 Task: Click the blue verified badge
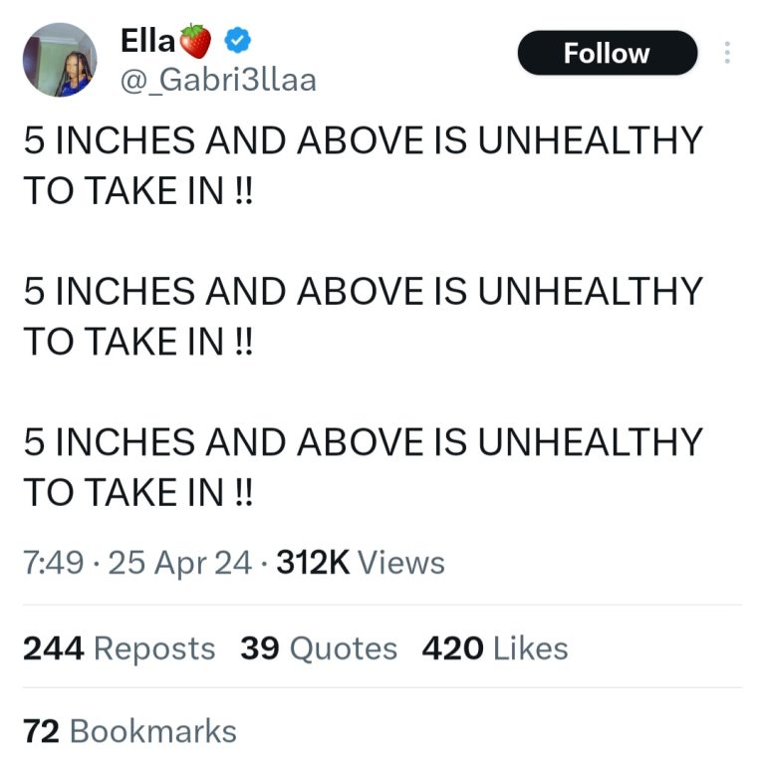pos(235,42)
